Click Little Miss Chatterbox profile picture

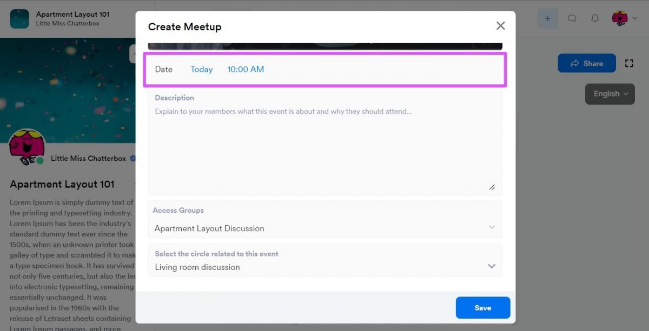click(26, 146)
